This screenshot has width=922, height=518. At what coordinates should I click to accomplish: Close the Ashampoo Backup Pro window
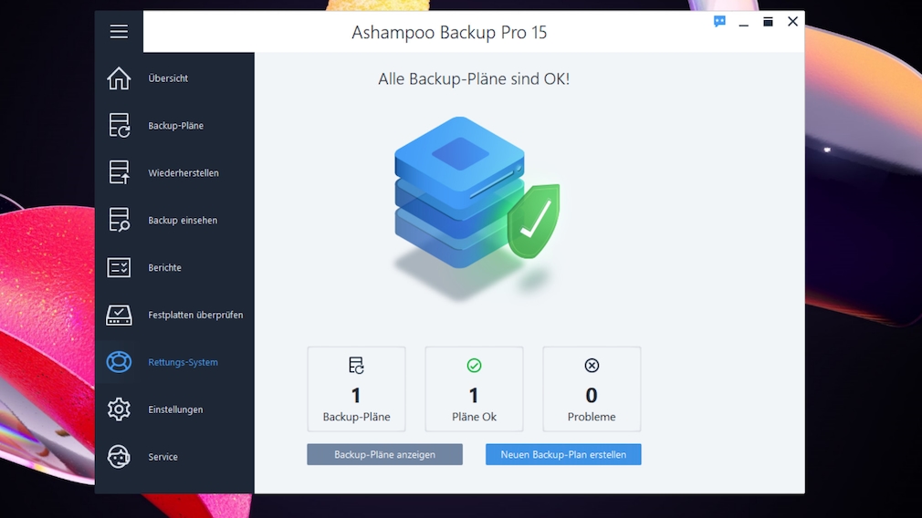pos(792,22)
